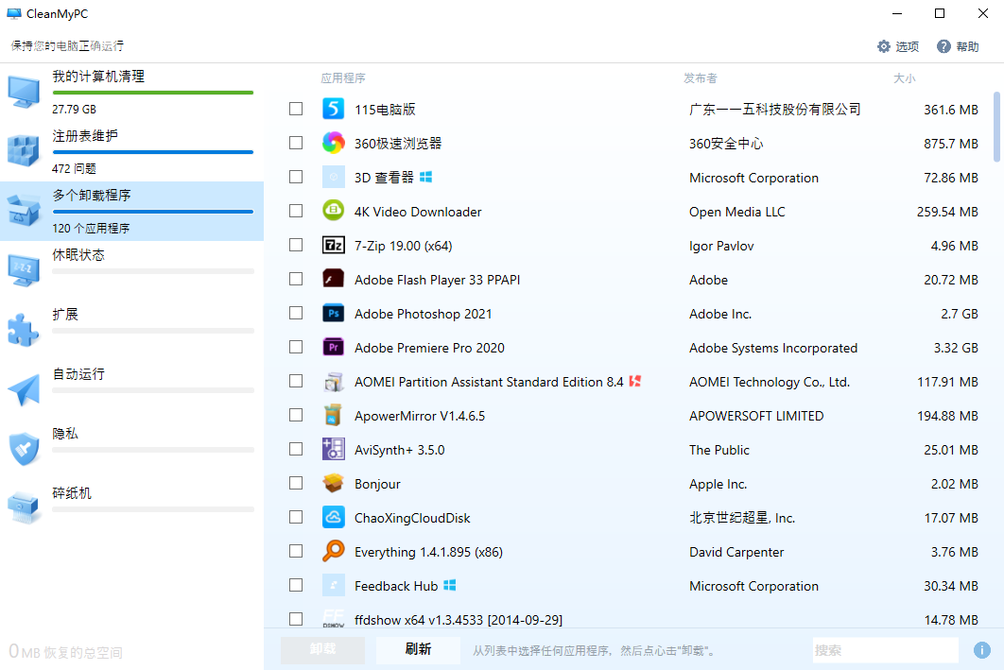This screenshot has height=670, width=1004.
Task: Click the CleanMyPC logo in the title bar
Action: point(16,13)
